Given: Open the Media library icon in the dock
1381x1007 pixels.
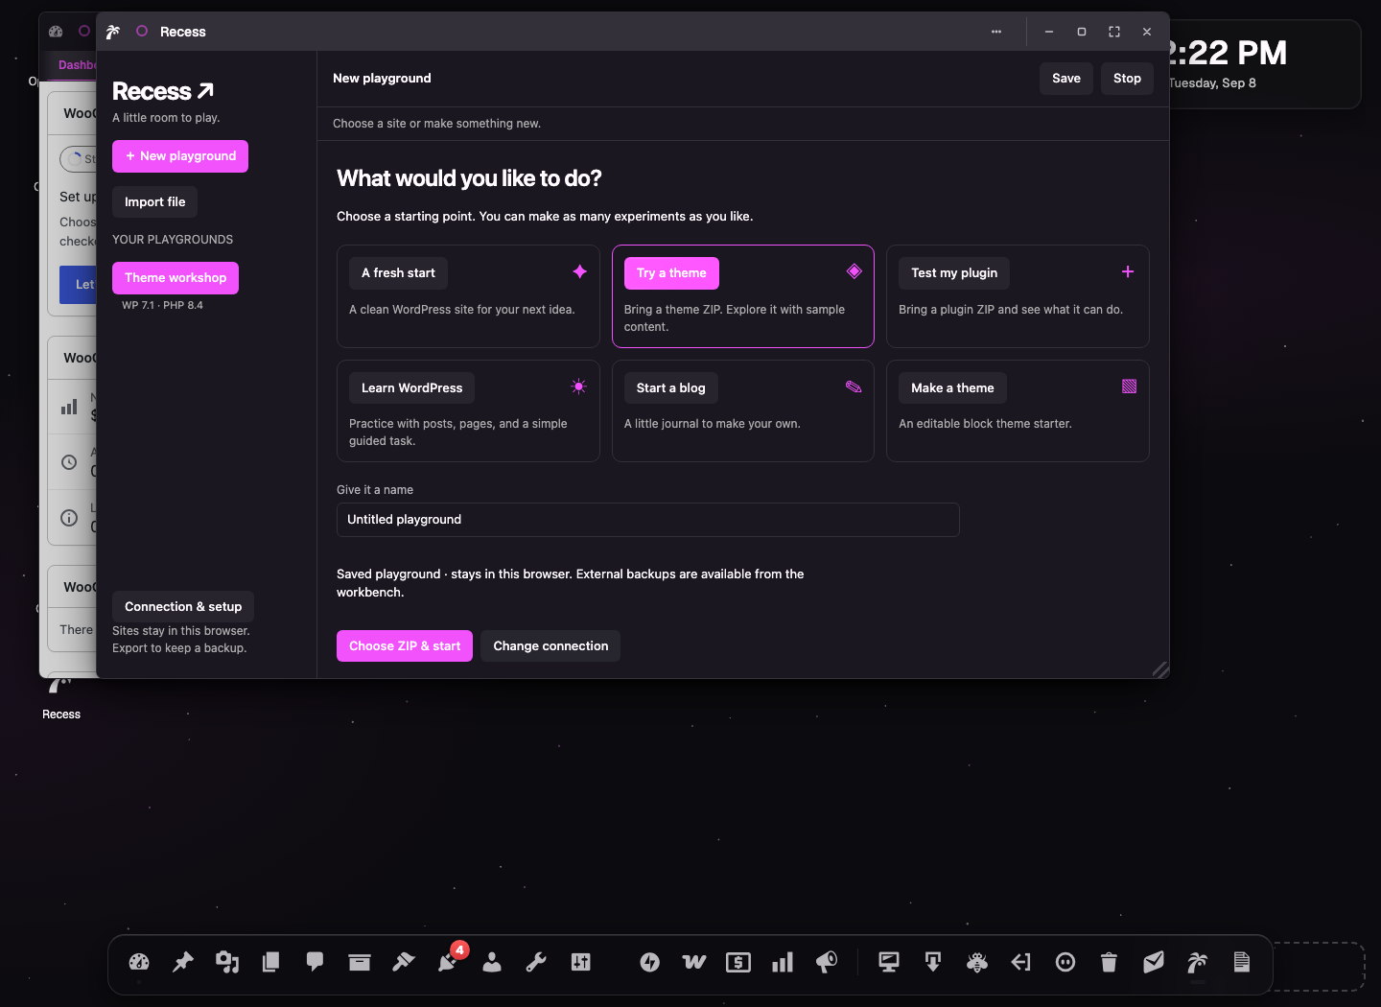Looking at the screenshot, I should point(227,962).
